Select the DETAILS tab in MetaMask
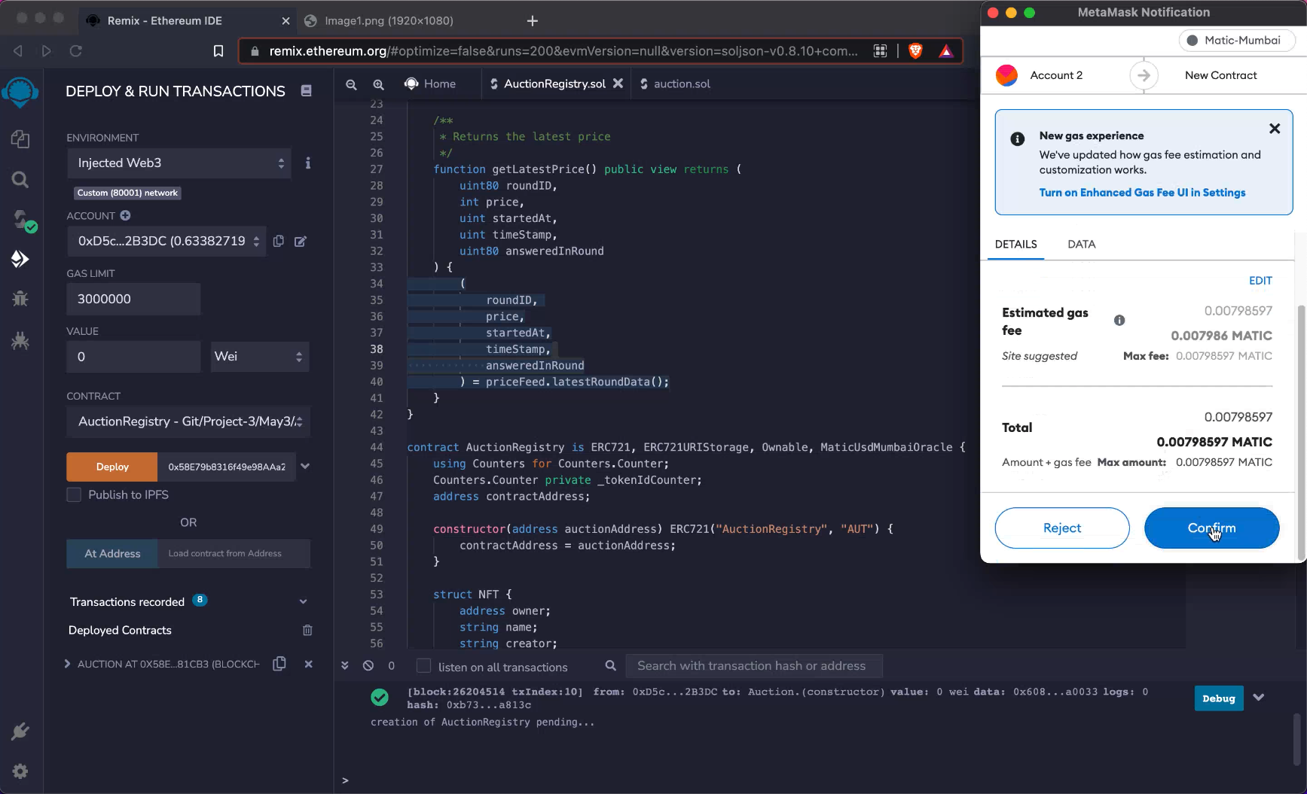This screenshot has height=794, width=1307. pos(1015,244)
